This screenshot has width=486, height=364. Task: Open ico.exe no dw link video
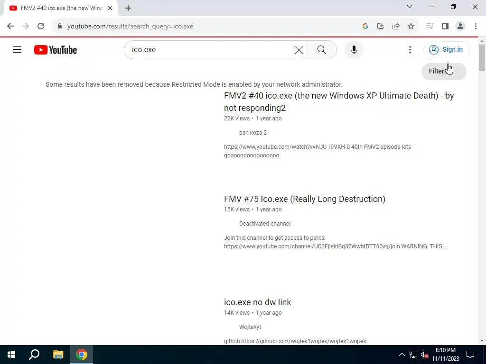point(258,302)
